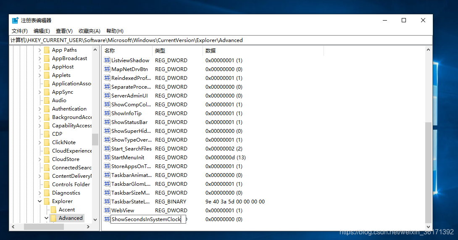
Task: Click tree pane scroll up arrow
Action: click(x=95, y=50)
